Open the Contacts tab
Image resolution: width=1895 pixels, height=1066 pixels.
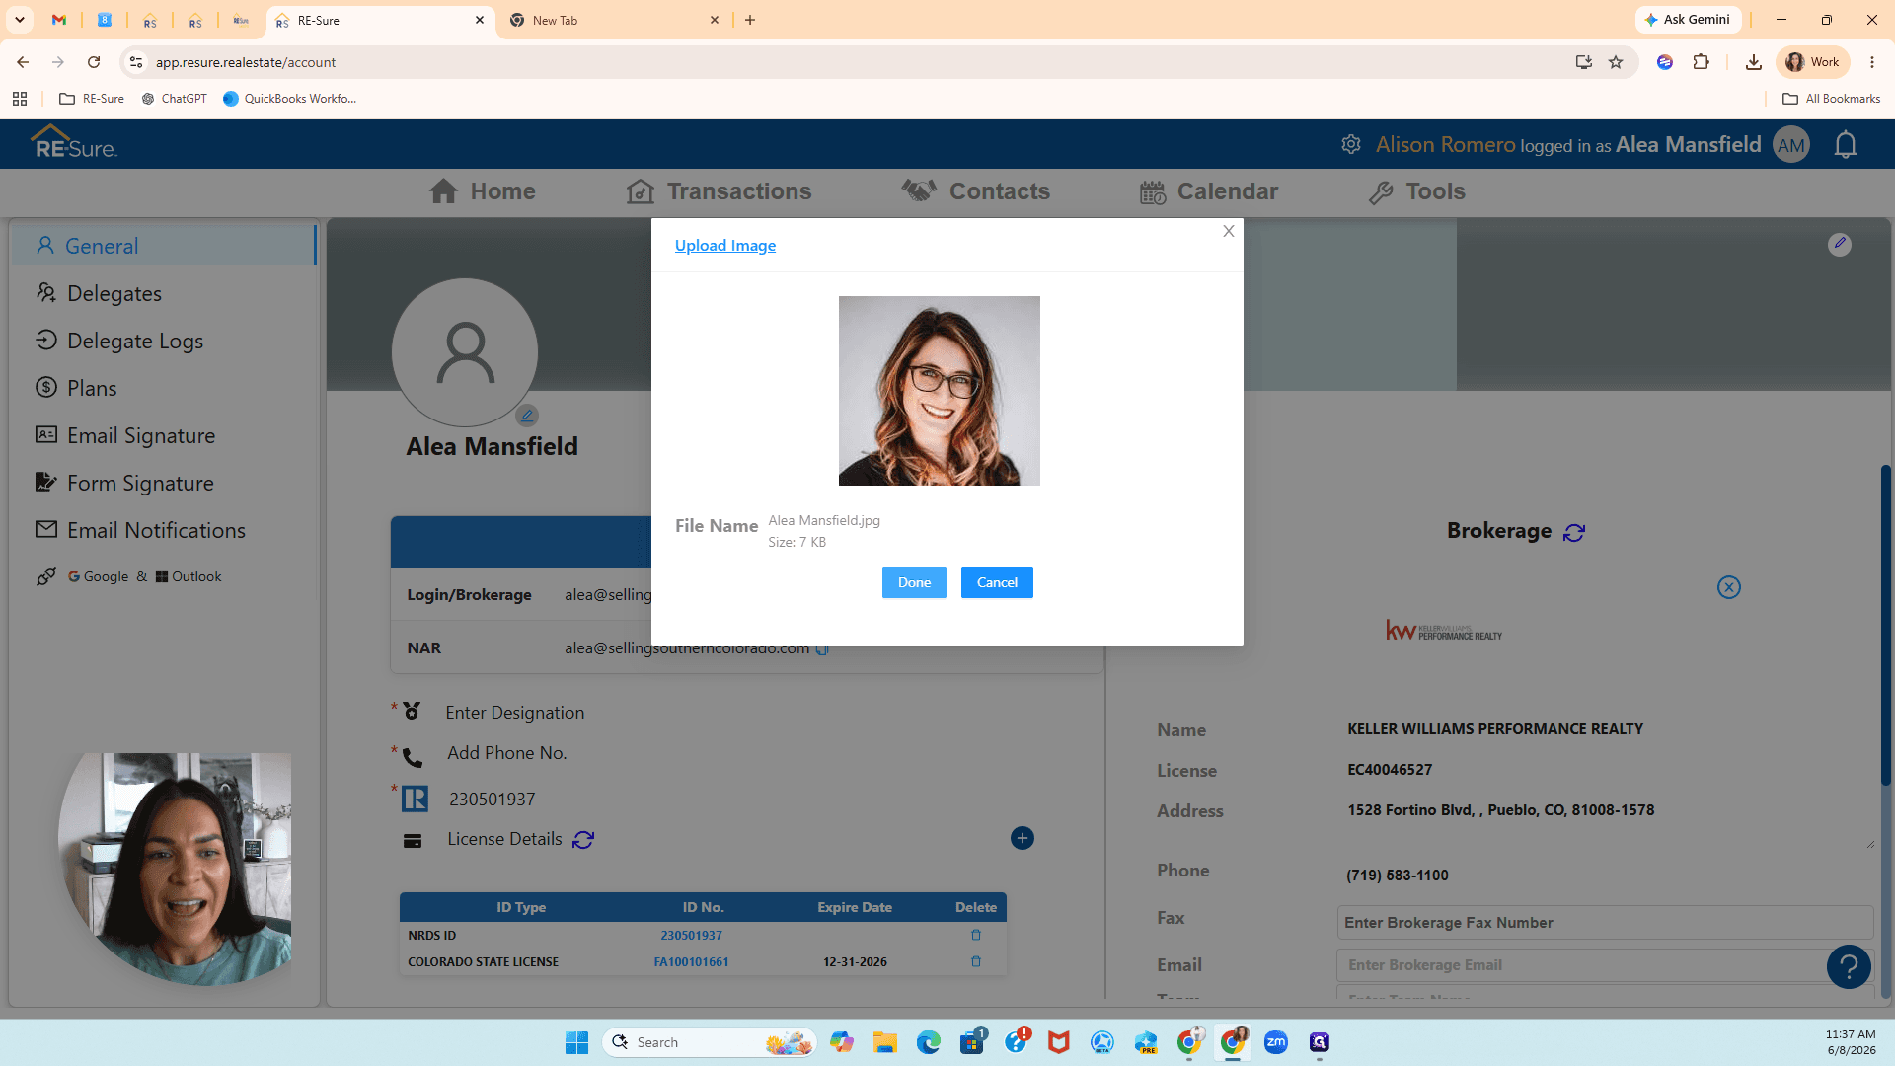click(976, 191)
